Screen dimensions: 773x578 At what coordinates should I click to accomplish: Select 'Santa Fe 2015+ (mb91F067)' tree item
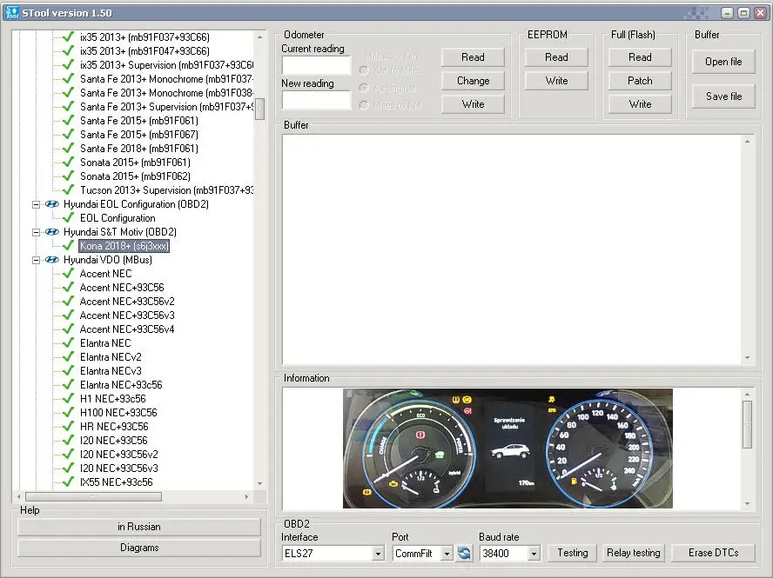pyautogui.click(x=139, y=135)
